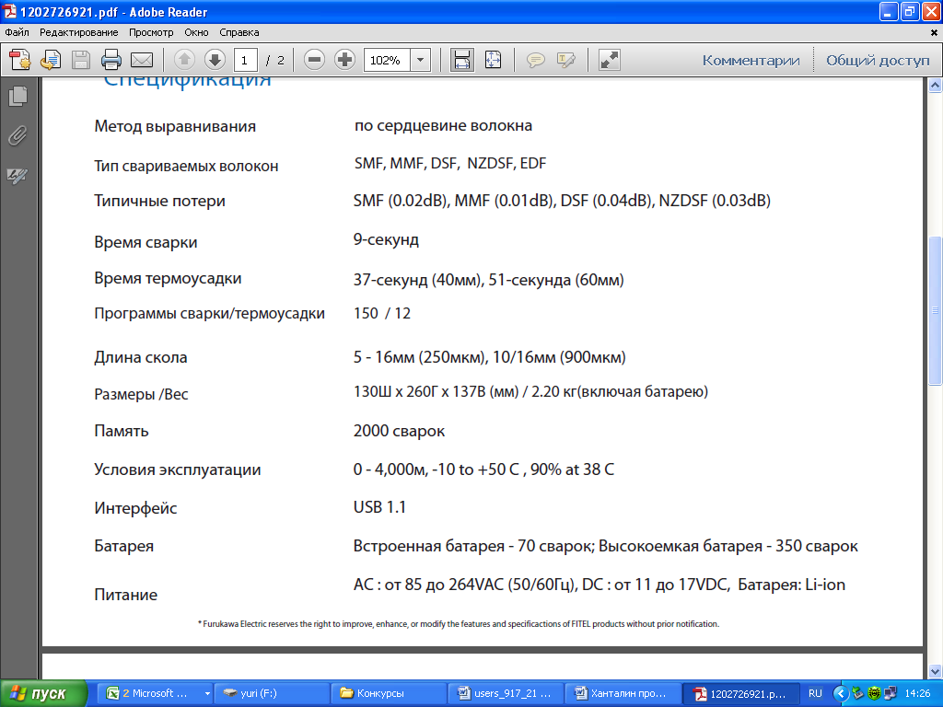Select the highlight text tool icon
943x707 pixels.
566,60
